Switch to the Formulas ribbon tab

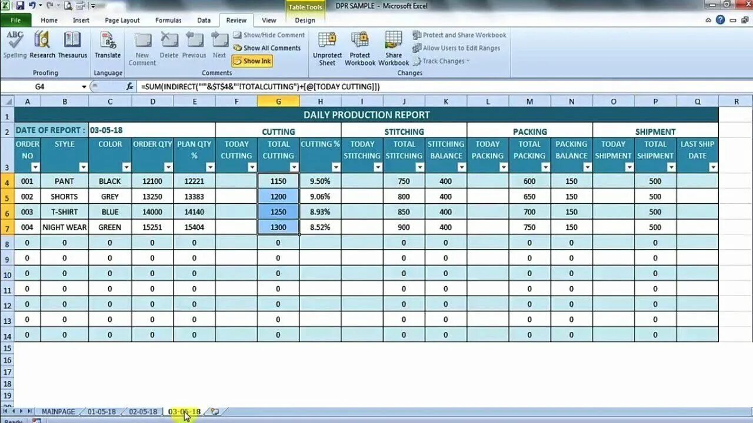click(168, 19)
